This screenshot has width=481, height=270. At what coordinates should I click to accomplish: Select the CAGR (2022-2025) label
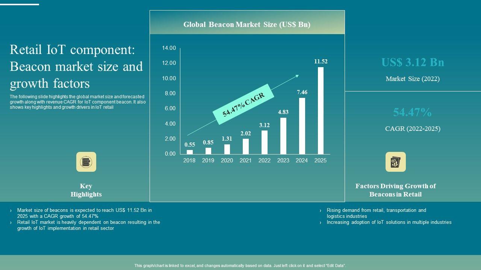coord(413,129)
